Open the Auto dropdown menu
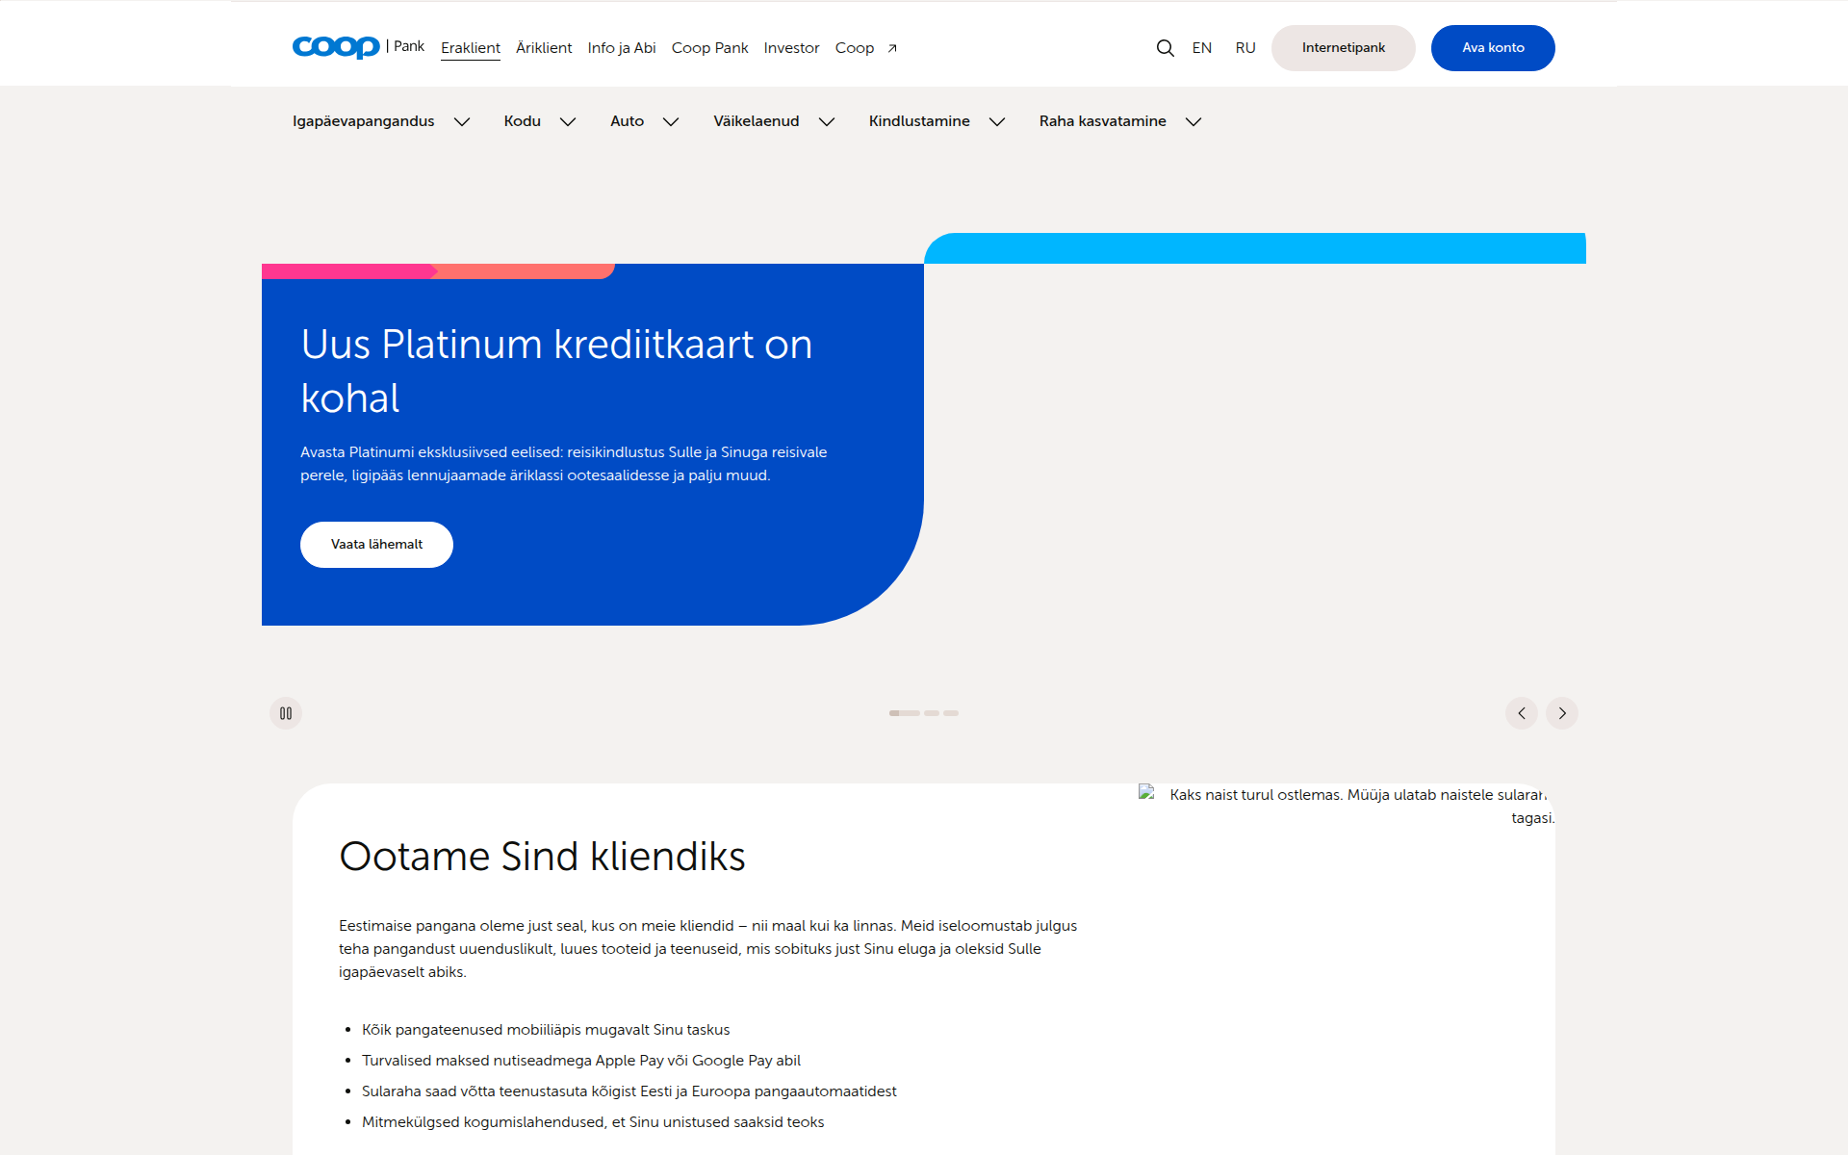The width and height of the screenshot is (1848, 1155). 645,121
